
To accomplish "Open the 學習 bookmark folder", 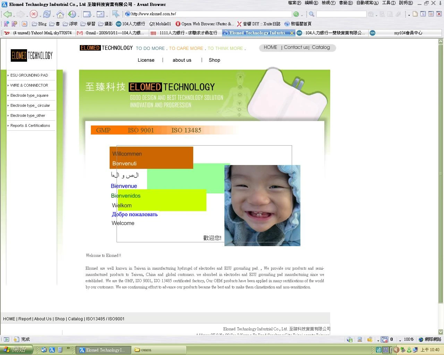I will pyautogui.click(x=88, y=24).
